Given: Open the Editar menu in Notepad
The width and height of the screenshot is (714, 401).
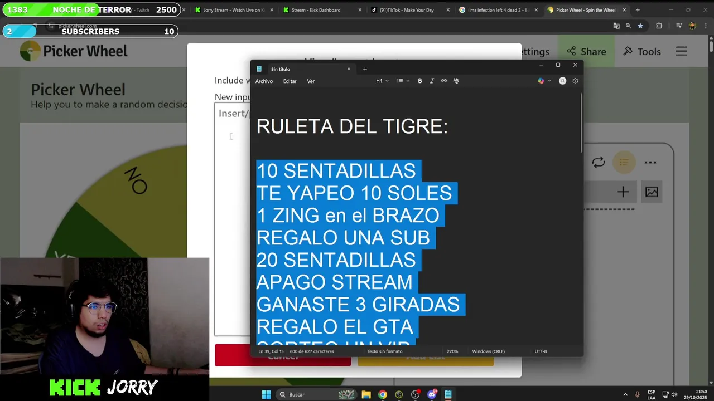Looking at the screenshot, I should point(290,81).
